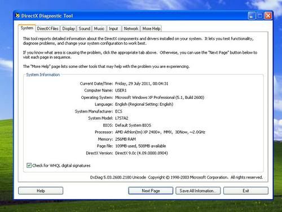
Task: Click Save All Information button
Action: (x=198, y=191)
